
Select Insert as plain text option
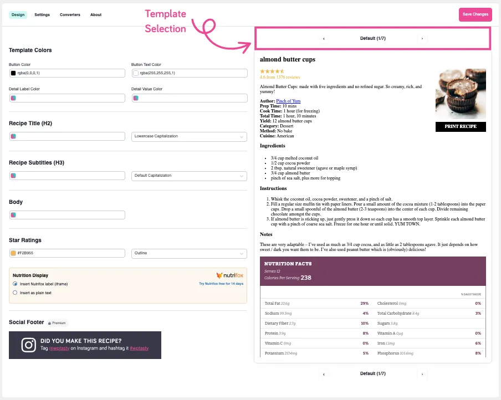tap(15, 293)
